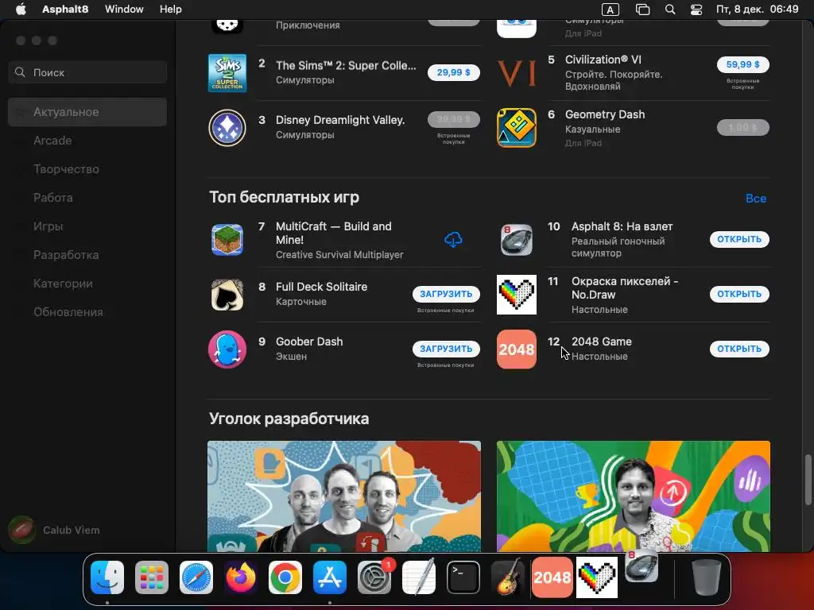Select Обновления in the sidebar

coord(87,311)
